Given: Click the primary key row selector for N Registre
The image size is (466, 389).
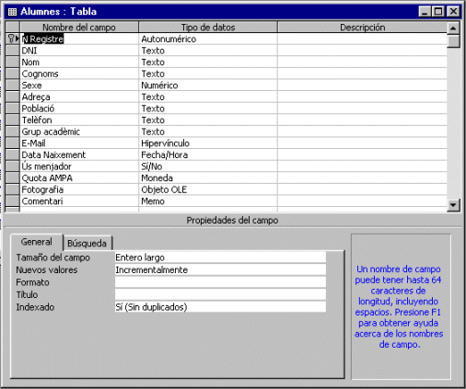Looking at the screenshot, I should pos(13,39).
